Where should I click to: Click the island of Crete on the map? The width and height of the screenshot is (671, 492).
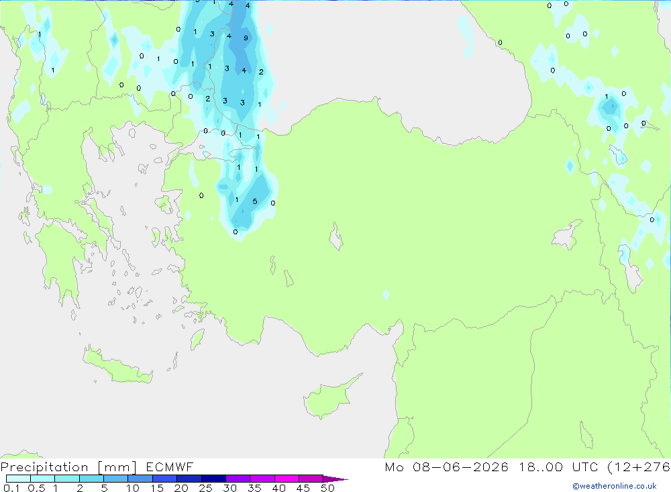(x=117, y=365)
